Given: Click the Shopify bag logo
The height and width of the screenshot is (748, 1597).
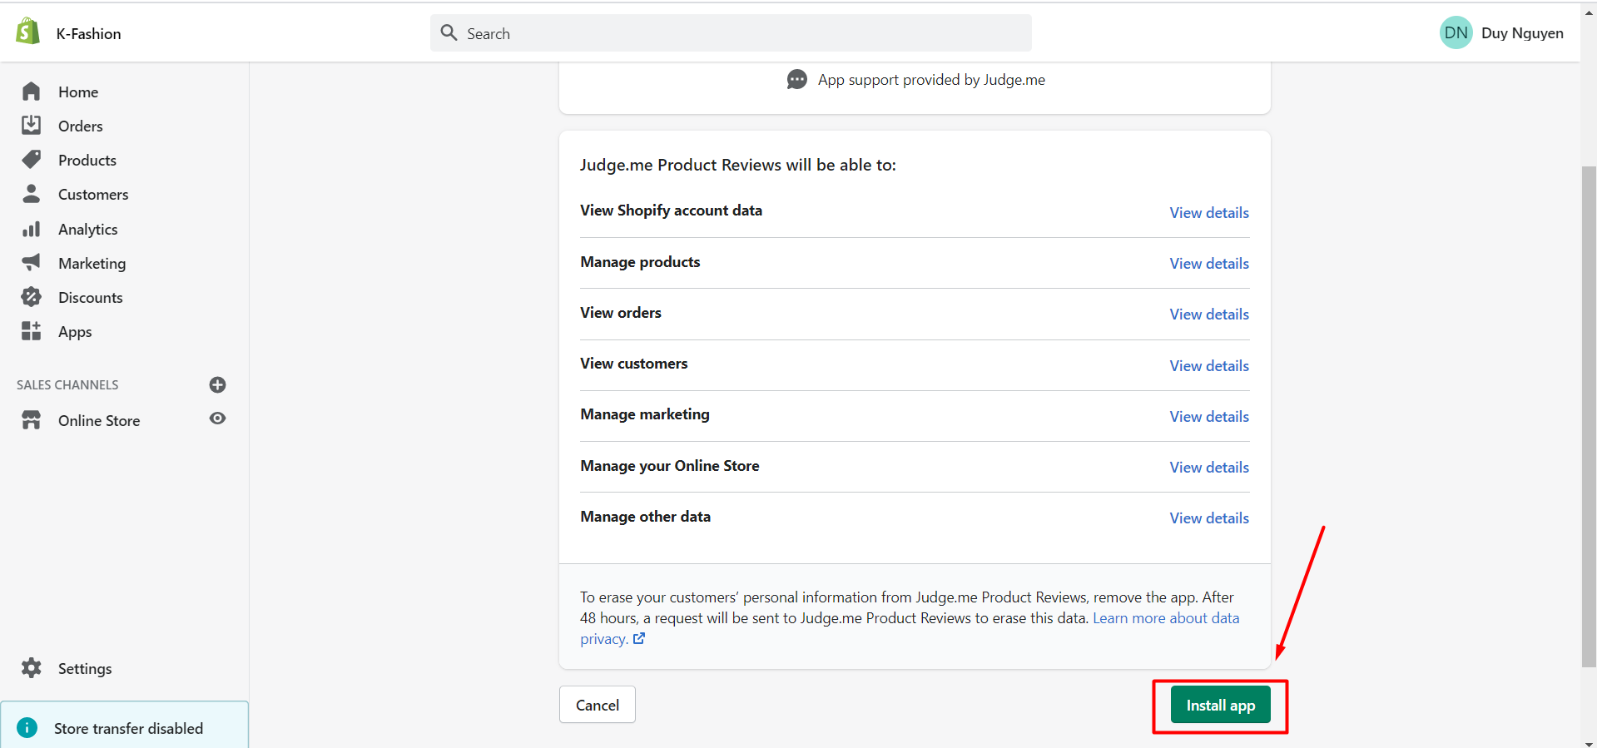Looking at the screenshot, I should point(28,32).
